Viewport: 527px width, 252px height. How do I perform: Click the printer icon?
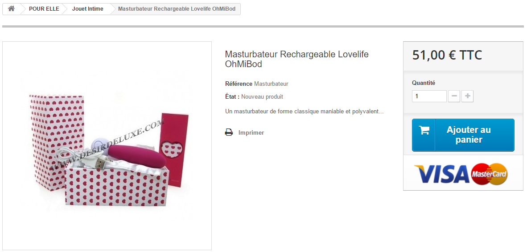pyautogui.click(x=229, y=132)
